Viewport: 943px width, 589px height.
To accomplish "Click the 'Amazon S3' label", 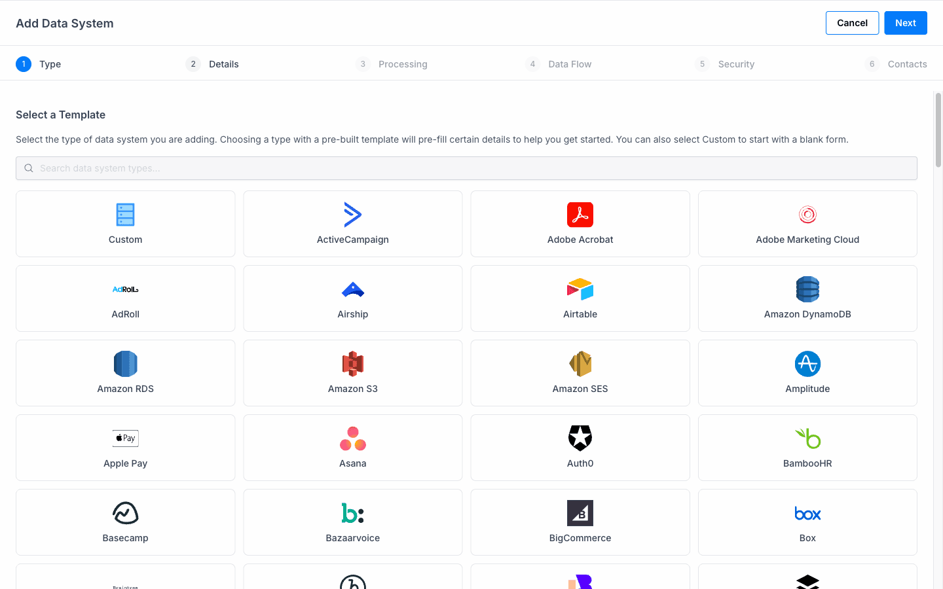I will coord(352,389).
